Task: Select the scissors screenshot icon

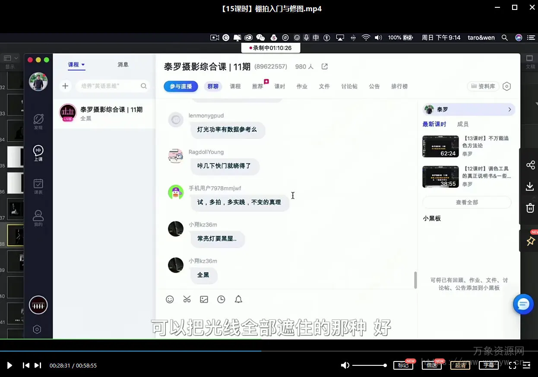Action: 187,299
